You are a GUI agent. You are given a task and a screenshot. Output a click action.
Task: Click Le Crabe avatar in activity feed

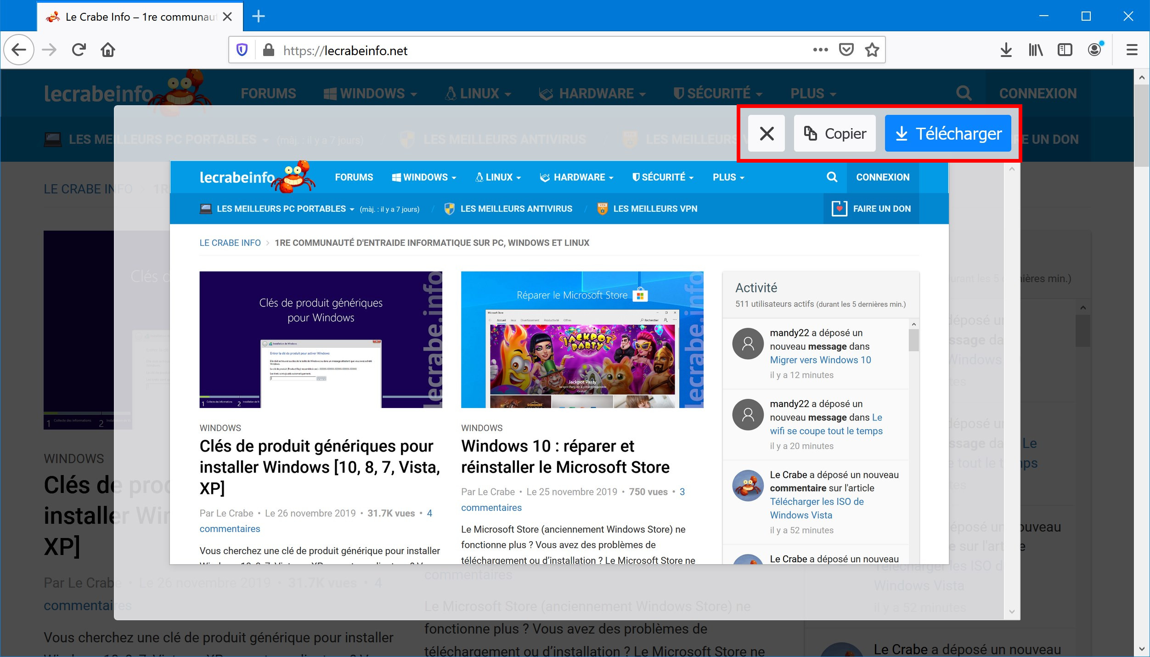(x=748, y=486)
